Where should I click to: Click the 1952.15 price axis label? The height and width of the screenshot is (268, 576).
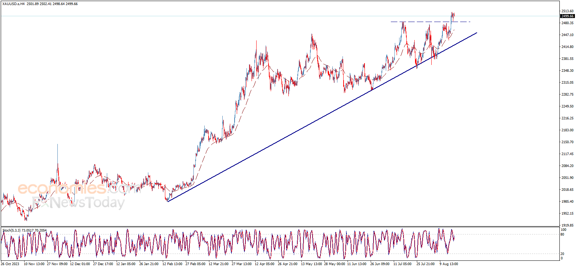pos(567,214)
